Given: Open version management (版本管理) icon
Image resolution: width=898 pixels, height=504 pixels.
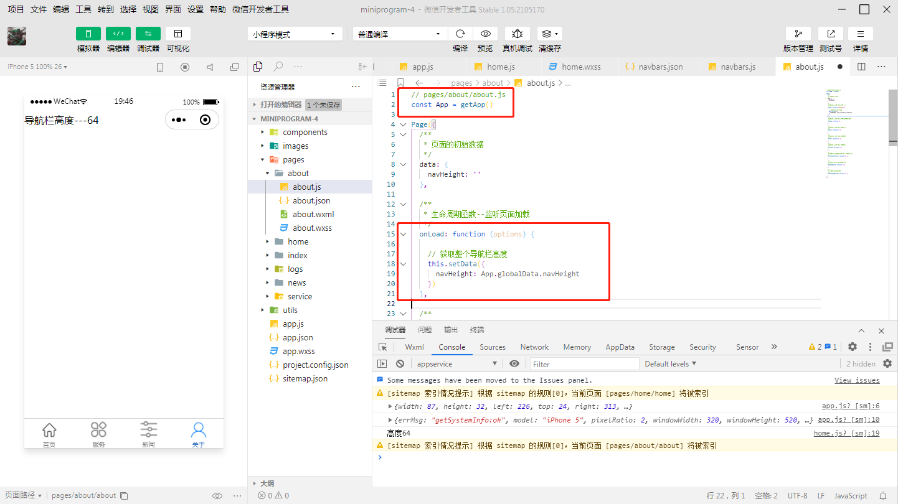Looking at the screenshot, I should tap(798, 34).
